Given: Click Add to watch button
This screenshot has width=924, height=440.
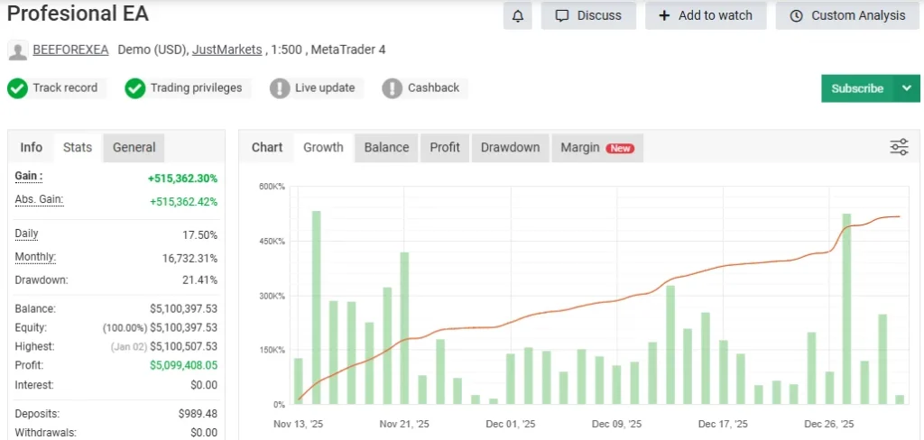Looking at the screenshot, I should pos(706,16).
